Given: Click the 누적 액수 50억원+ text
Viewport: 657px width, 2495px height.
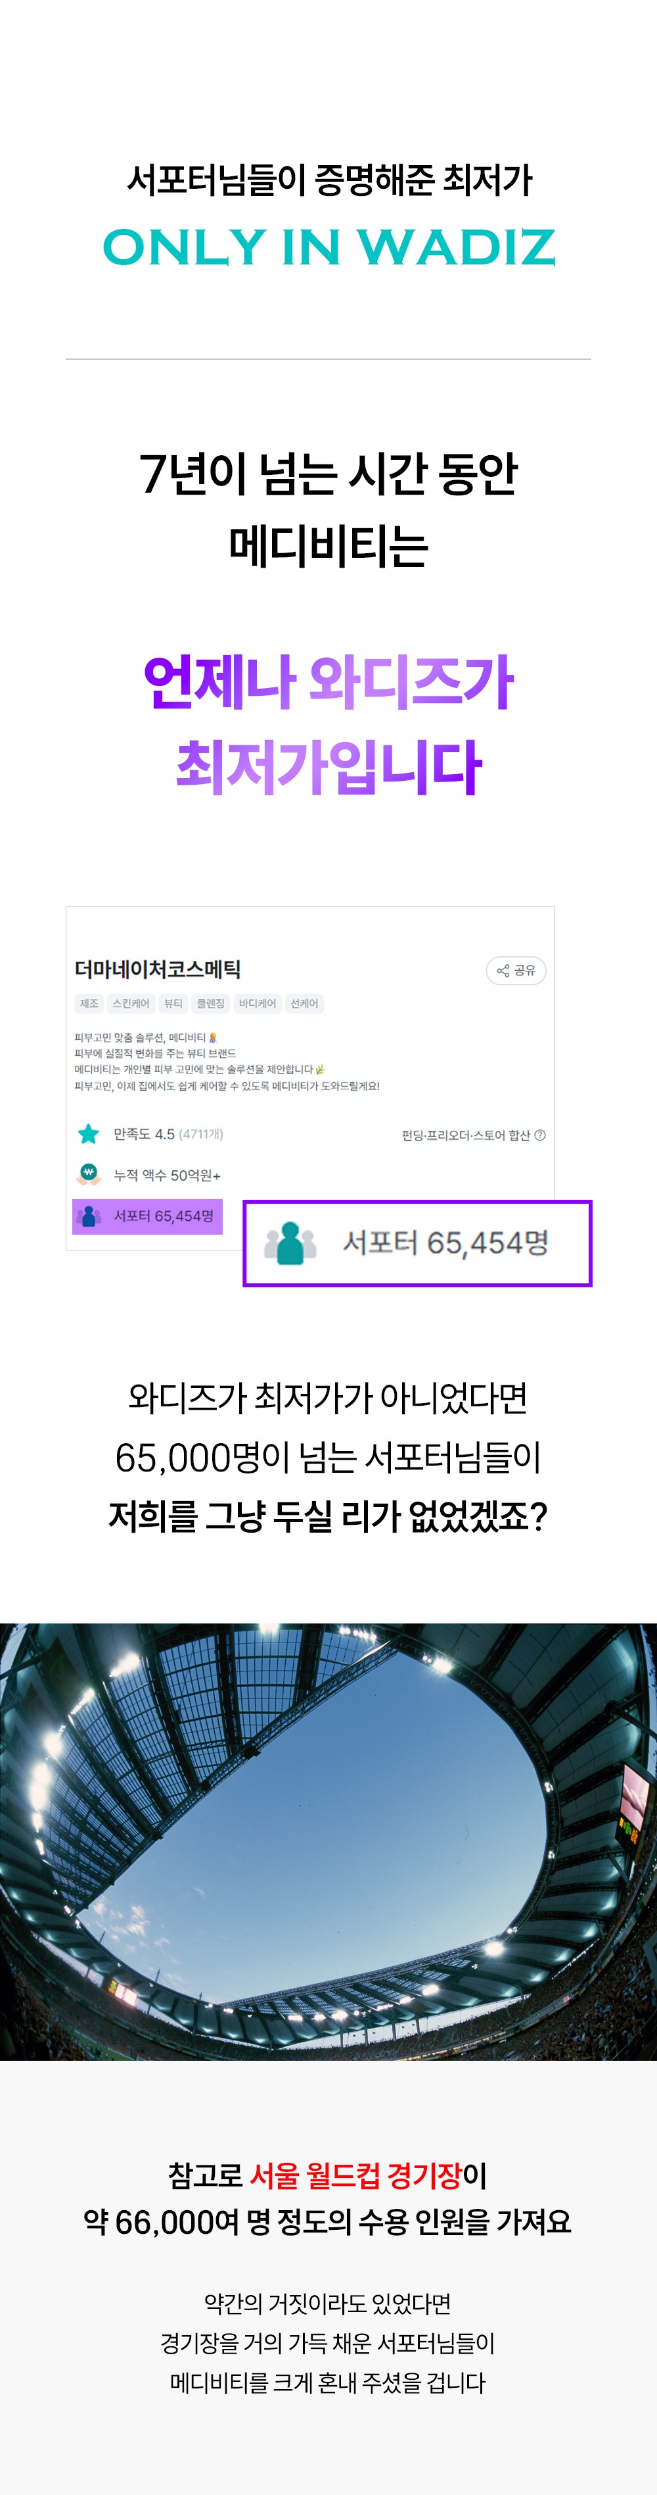Looking at the screenshot, I should click(168, 1175).
